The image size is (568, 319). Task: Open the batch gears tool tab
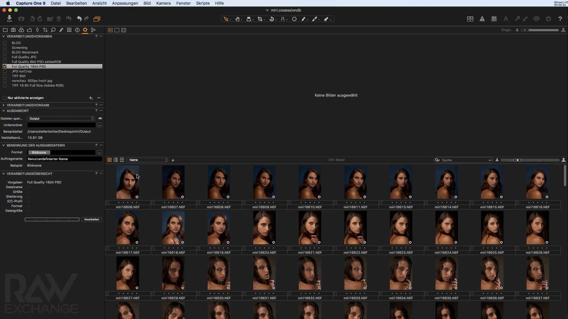click(93, 30)
